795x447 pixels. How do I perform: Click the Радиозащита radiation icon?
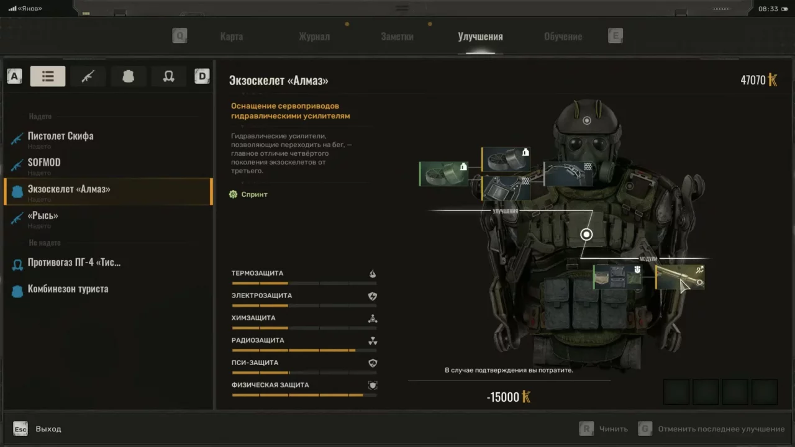(372, 341)
